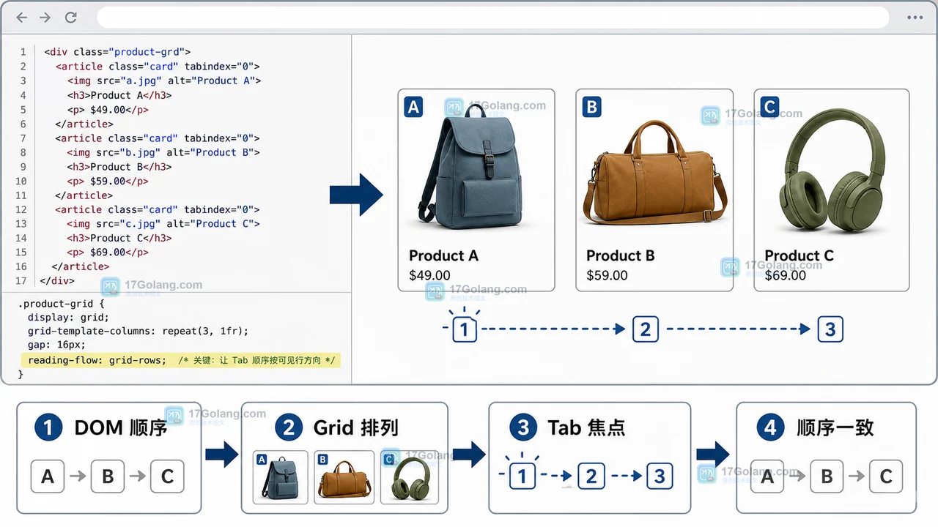Click code line <h3>Product C</h3>
The image size is (938, 527).
(119, 238)
